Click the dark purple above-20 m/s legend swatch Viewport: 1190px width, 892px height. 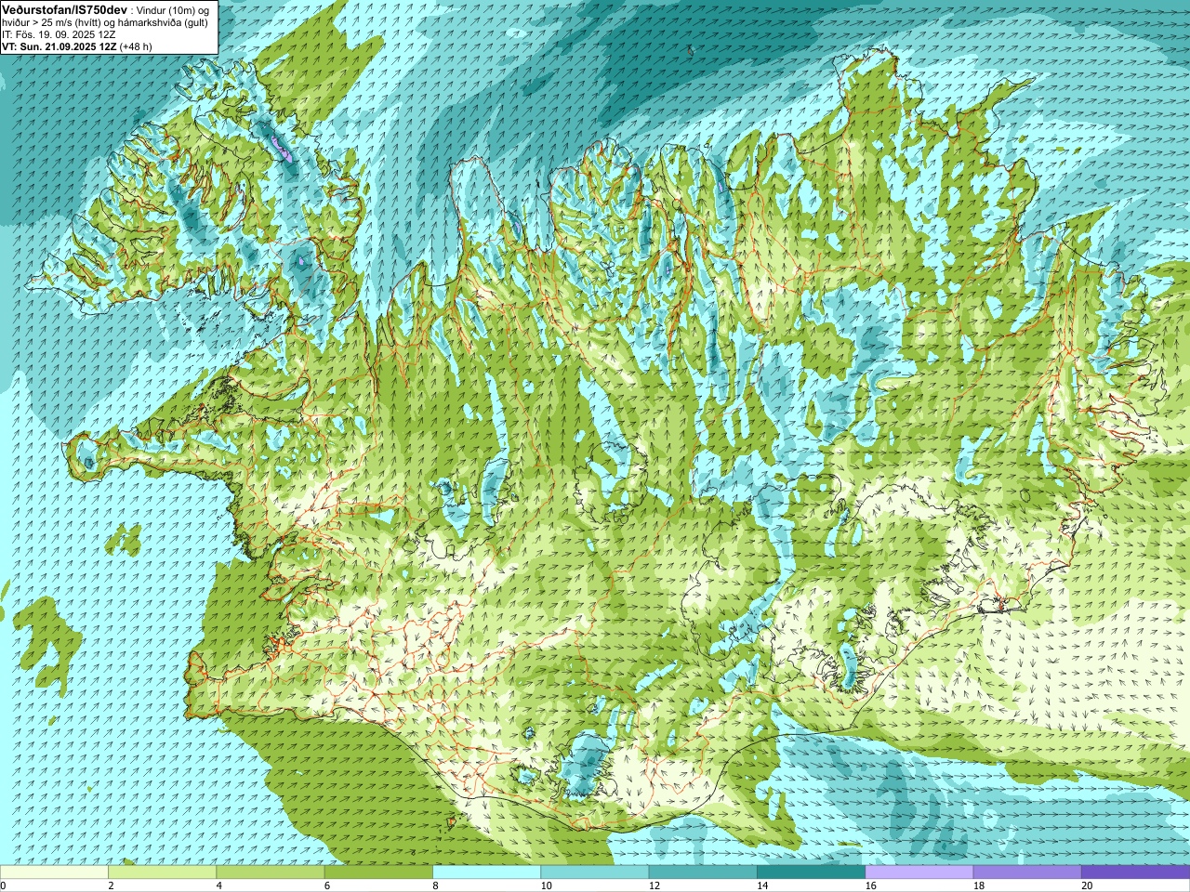click(1135, 872)
